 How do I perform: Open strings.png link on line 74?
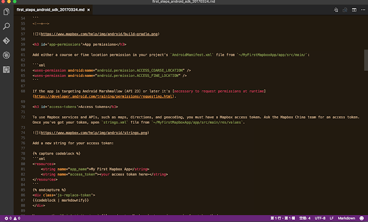pyautogui.click(x=94, y=133)
